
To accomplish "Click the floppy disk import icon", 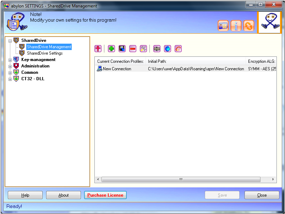I will [x=122, y=49].
